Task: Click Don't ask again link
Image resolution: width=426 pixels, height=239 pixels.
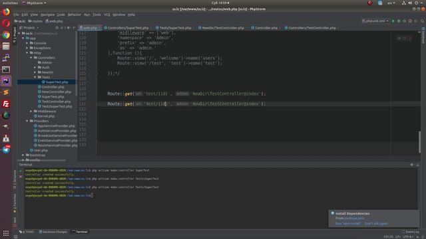Action: click(x=376, y=224)
